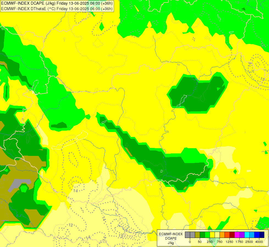This screenshot has height=247, width=269.
Task: Click the legend value '50'
Action: (x=200, y=242)
